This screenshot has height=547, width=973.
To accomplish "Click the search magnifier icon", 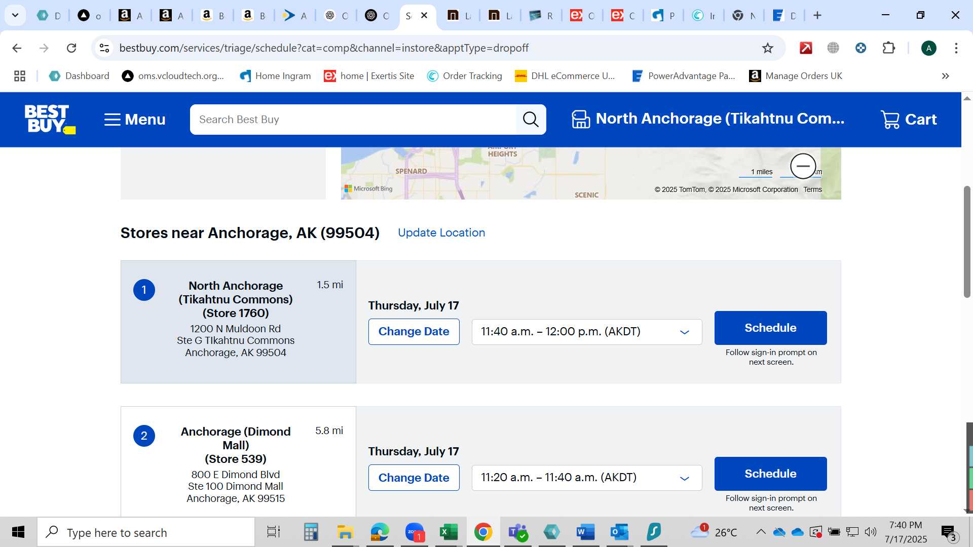I will (x=531, y=120).
